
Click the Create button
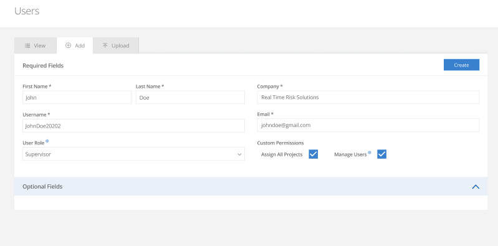(461, 65)
